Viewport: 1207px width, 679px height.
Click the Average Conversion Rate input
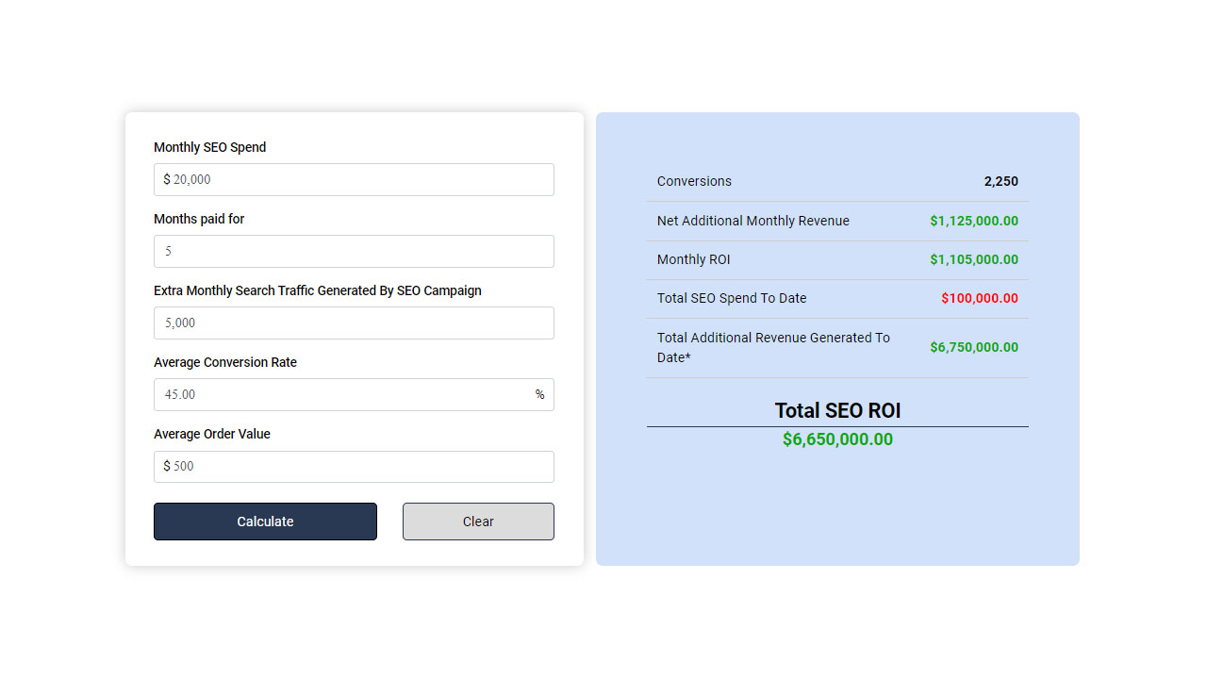354,394
